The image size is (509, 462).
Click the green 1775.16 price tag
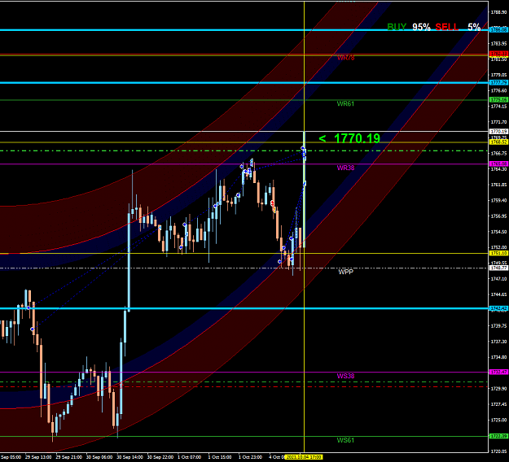coord(498,99)
